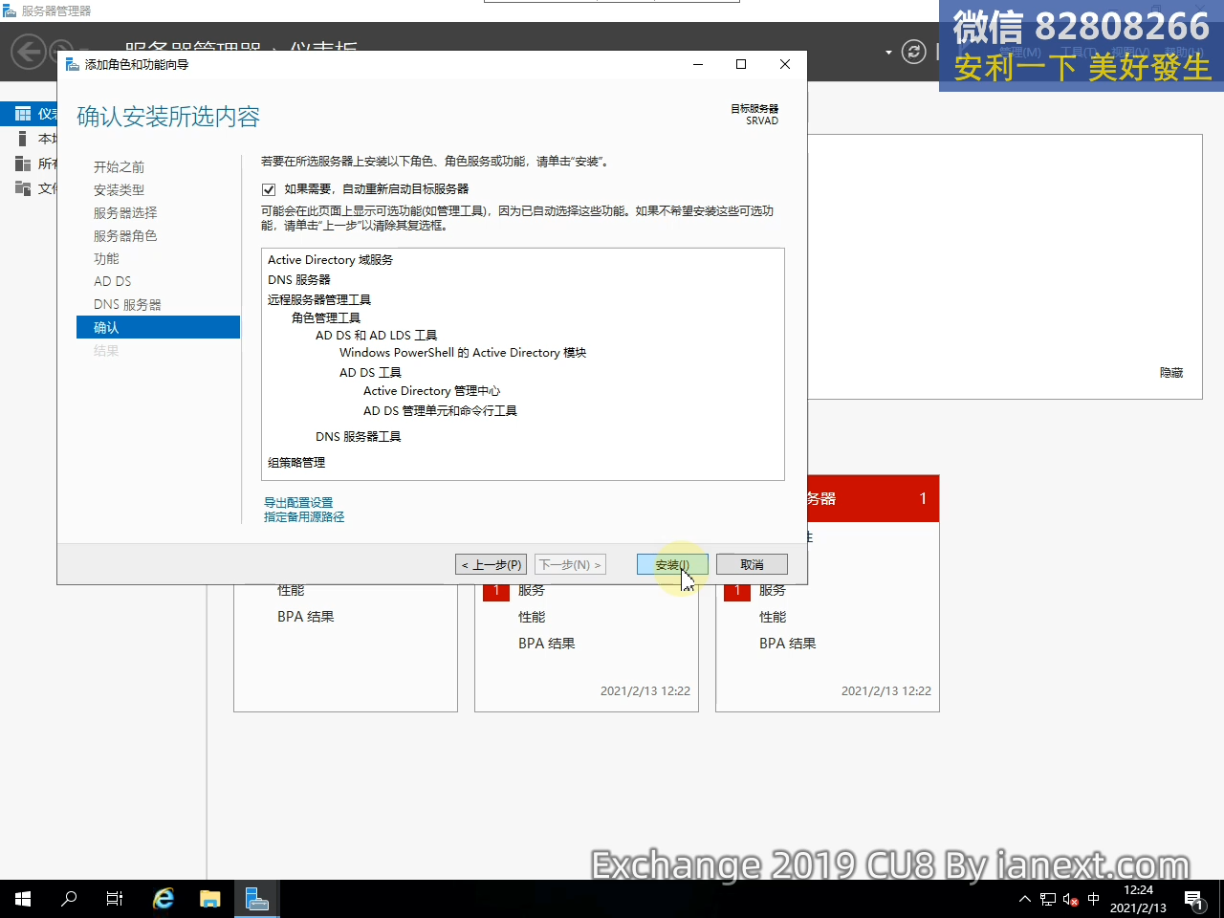Select the local server icon in sidebar

(x=22, y=139)
